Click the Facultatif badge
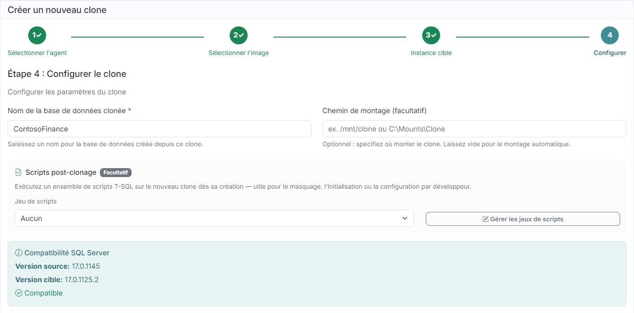The width and height of the screenshot is (634, 313). point(116,172)
